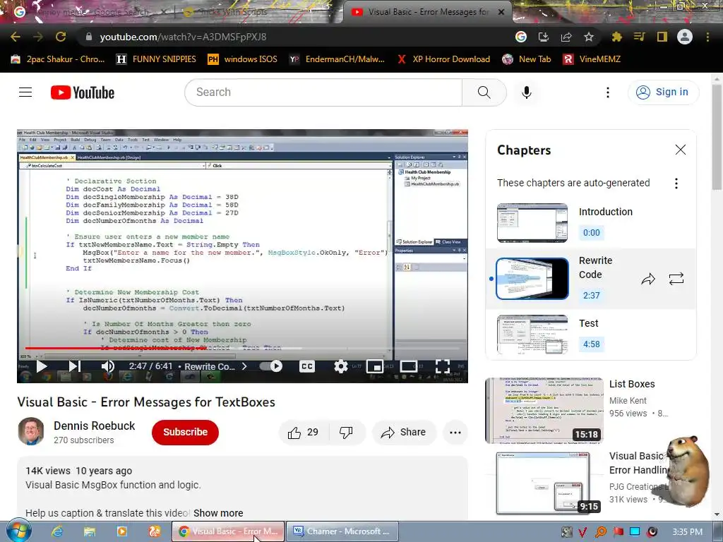The height and width of the screenshot is (542, 723).
Task: Click the share page icon in address bar
Action: click(x=566, y=37)
